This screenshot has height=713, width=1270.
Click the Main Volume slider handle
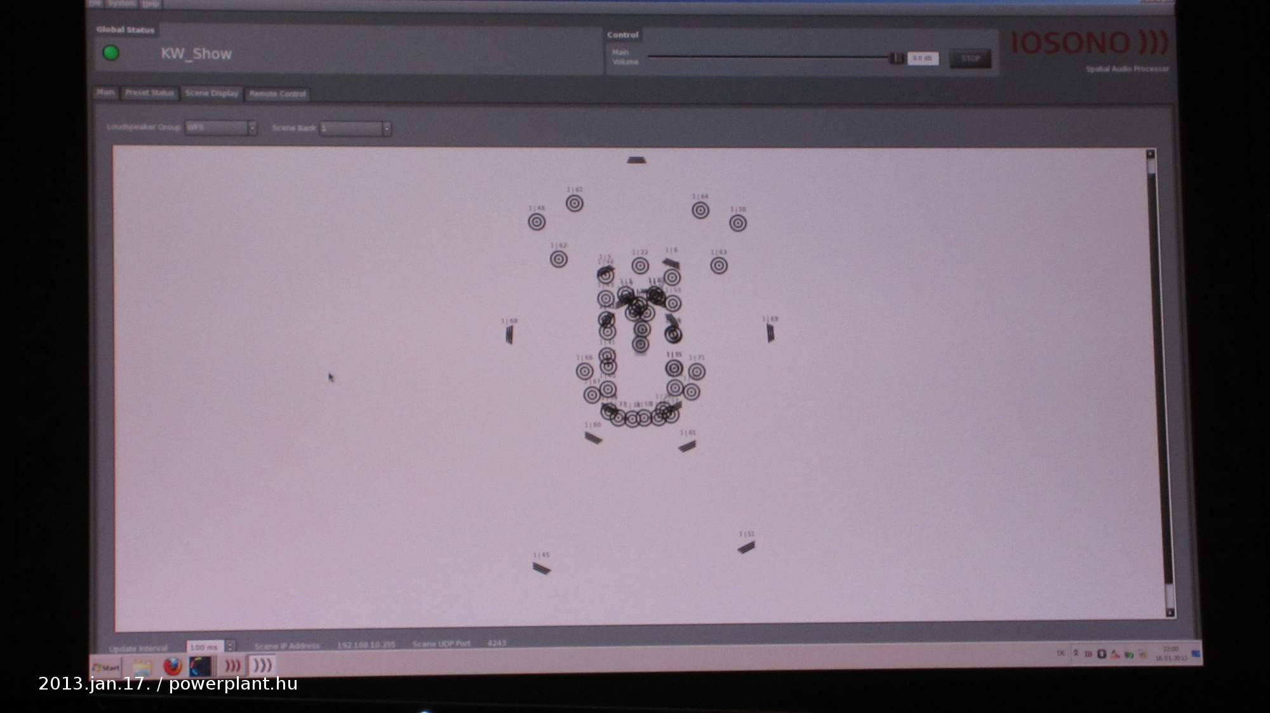(x=897, y=58)
